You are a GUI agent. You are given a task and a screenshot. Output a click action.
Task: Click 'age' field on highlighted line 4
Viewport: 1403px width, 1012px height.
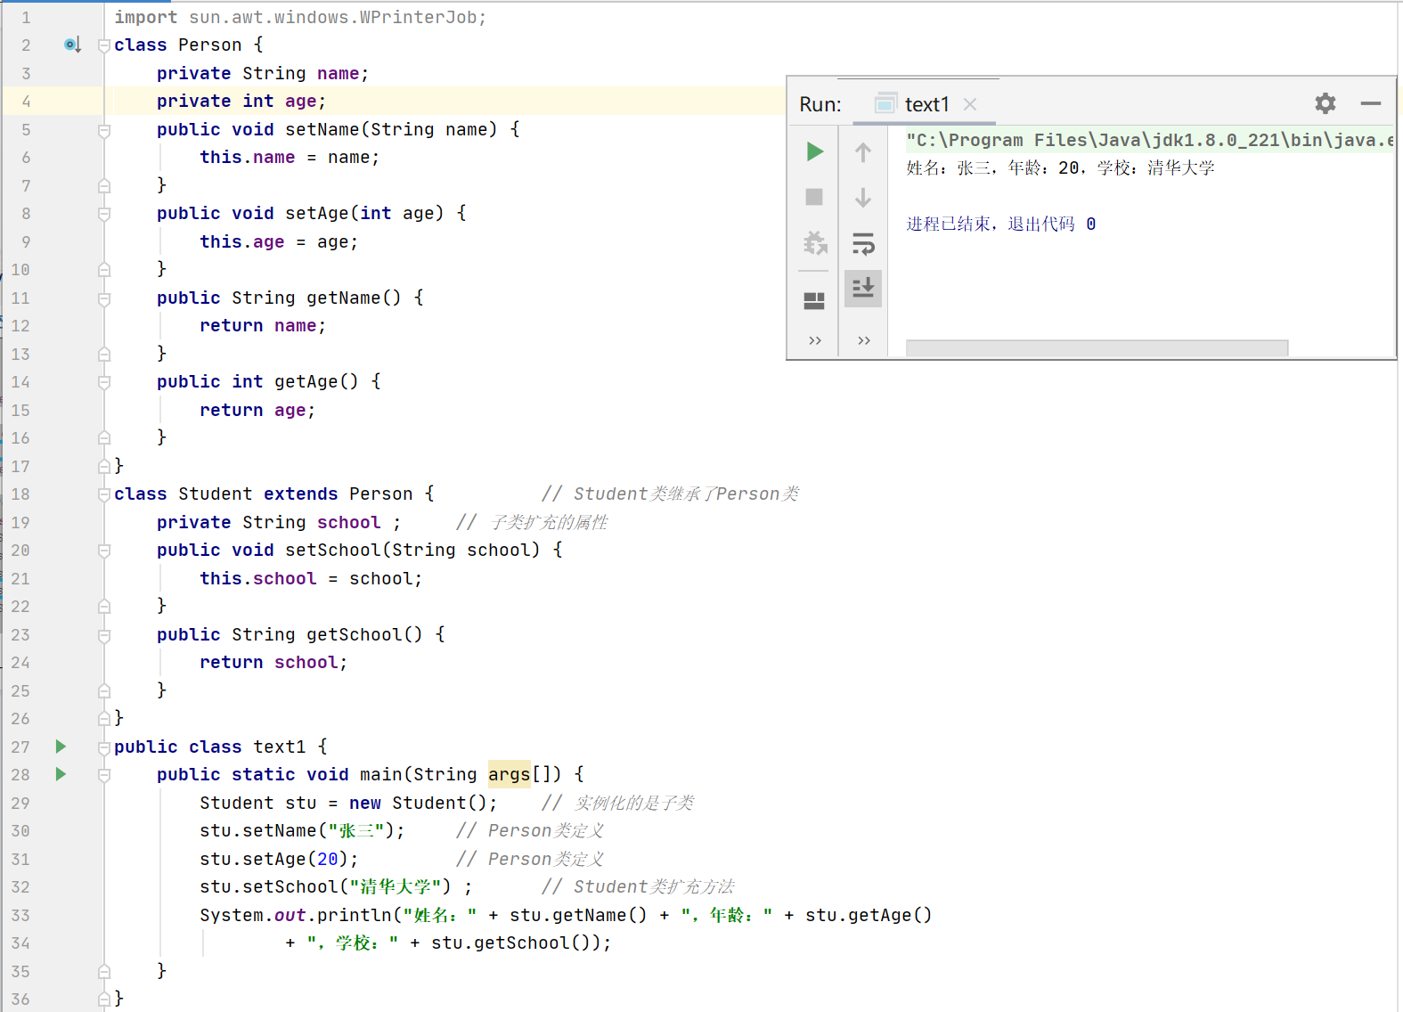(x=300, y=101)
